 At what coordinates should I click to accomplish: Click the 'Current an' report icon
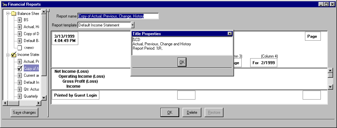click(20, 75)
